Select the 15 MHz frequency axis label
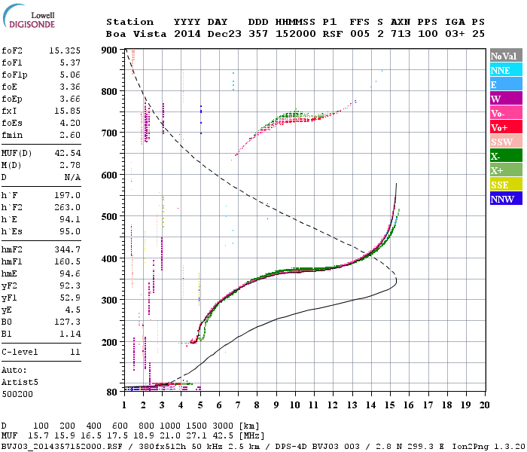 click(x=390, y=405)
